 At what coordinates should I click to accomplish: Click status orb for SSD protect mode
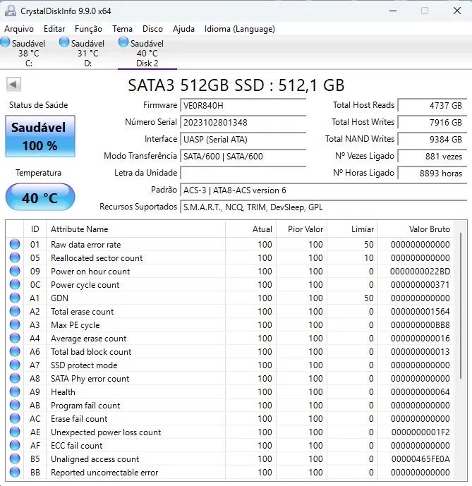pos(15,365)
